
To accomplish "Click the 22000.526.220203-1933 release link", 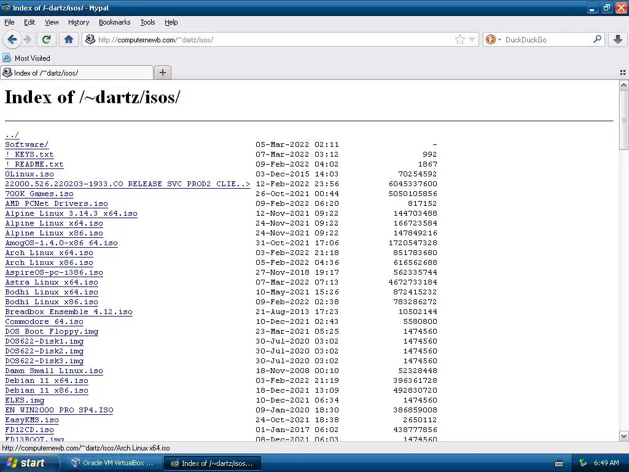I will tap(128, 184).
